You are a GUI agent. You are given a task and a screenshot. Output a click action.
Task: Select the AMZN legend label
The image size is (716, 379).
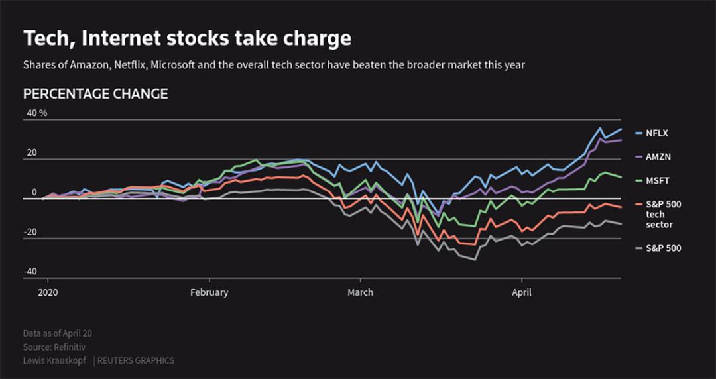pos(658,156)
